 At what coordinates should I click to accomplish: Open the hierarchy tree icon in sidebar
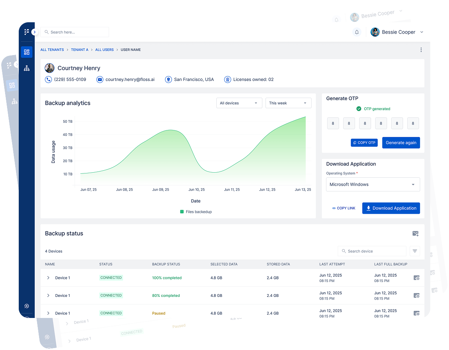[x=27, y=68]
